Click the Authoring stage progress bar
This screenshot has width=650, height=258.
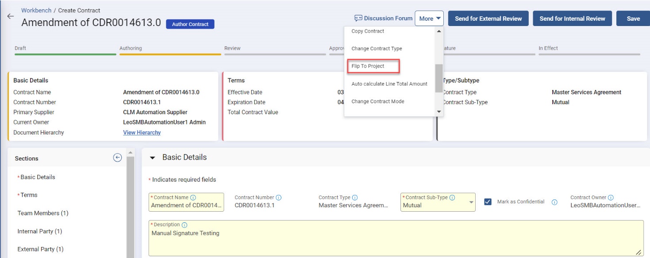[x=170, y=54]
